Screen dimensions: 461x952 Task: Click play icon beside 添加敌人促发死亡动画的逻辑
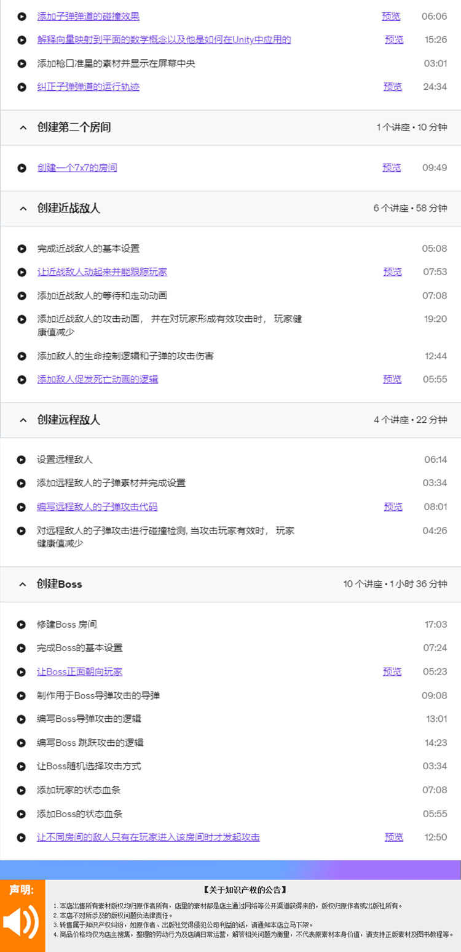point(22,380)
